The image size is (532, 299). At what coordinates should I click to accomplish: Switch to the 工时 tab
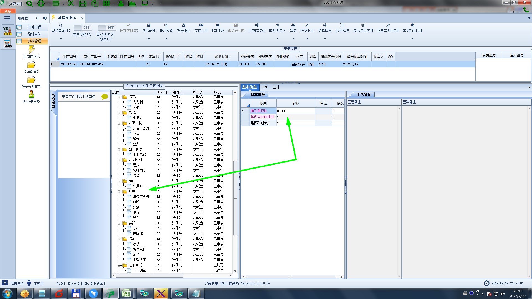pos(276,87)
